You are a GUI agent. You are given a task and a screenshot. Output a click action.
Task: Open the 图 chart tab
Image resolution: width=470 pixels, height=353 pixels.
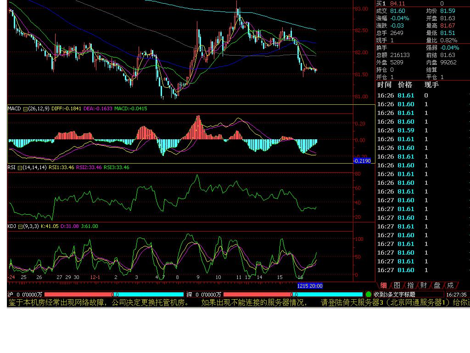[x=397, y=285]
